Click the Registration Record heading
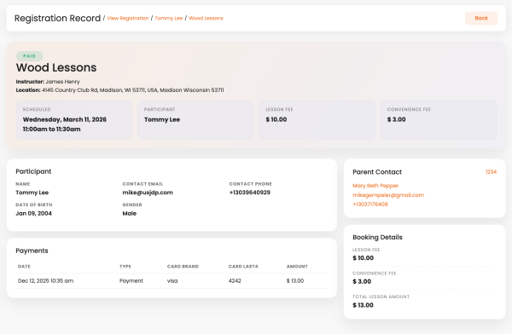This screenshot has height=334, width=512. pos(57,18)
